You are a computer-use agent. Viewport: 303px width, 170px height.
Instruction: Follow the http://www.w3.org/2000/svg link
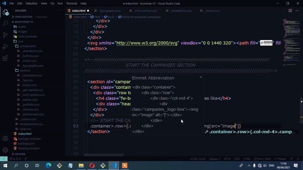point(147,43)
